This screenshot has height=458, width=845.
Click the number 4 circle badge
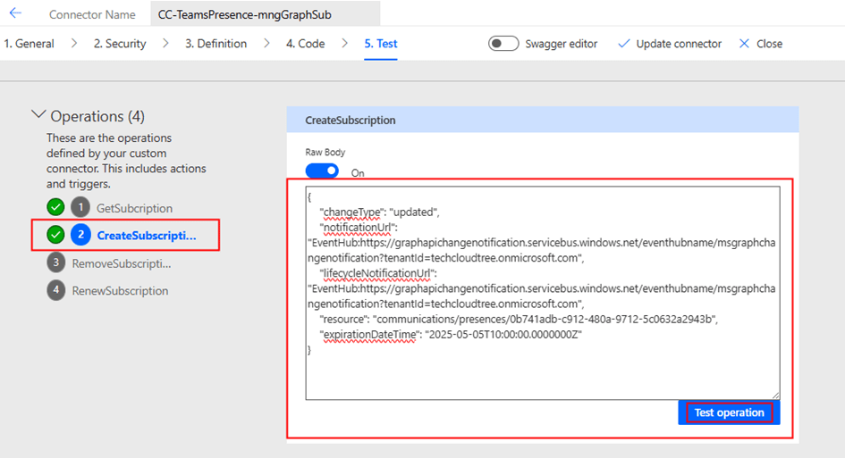point(56,290)
